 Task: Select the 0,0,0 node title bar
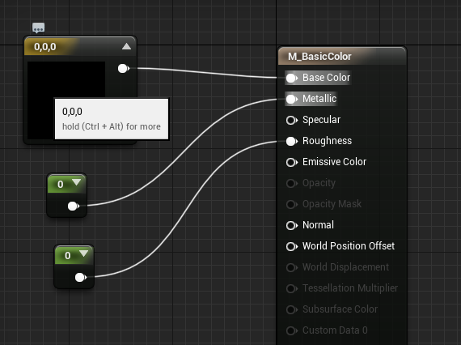[x=80, y=46]
